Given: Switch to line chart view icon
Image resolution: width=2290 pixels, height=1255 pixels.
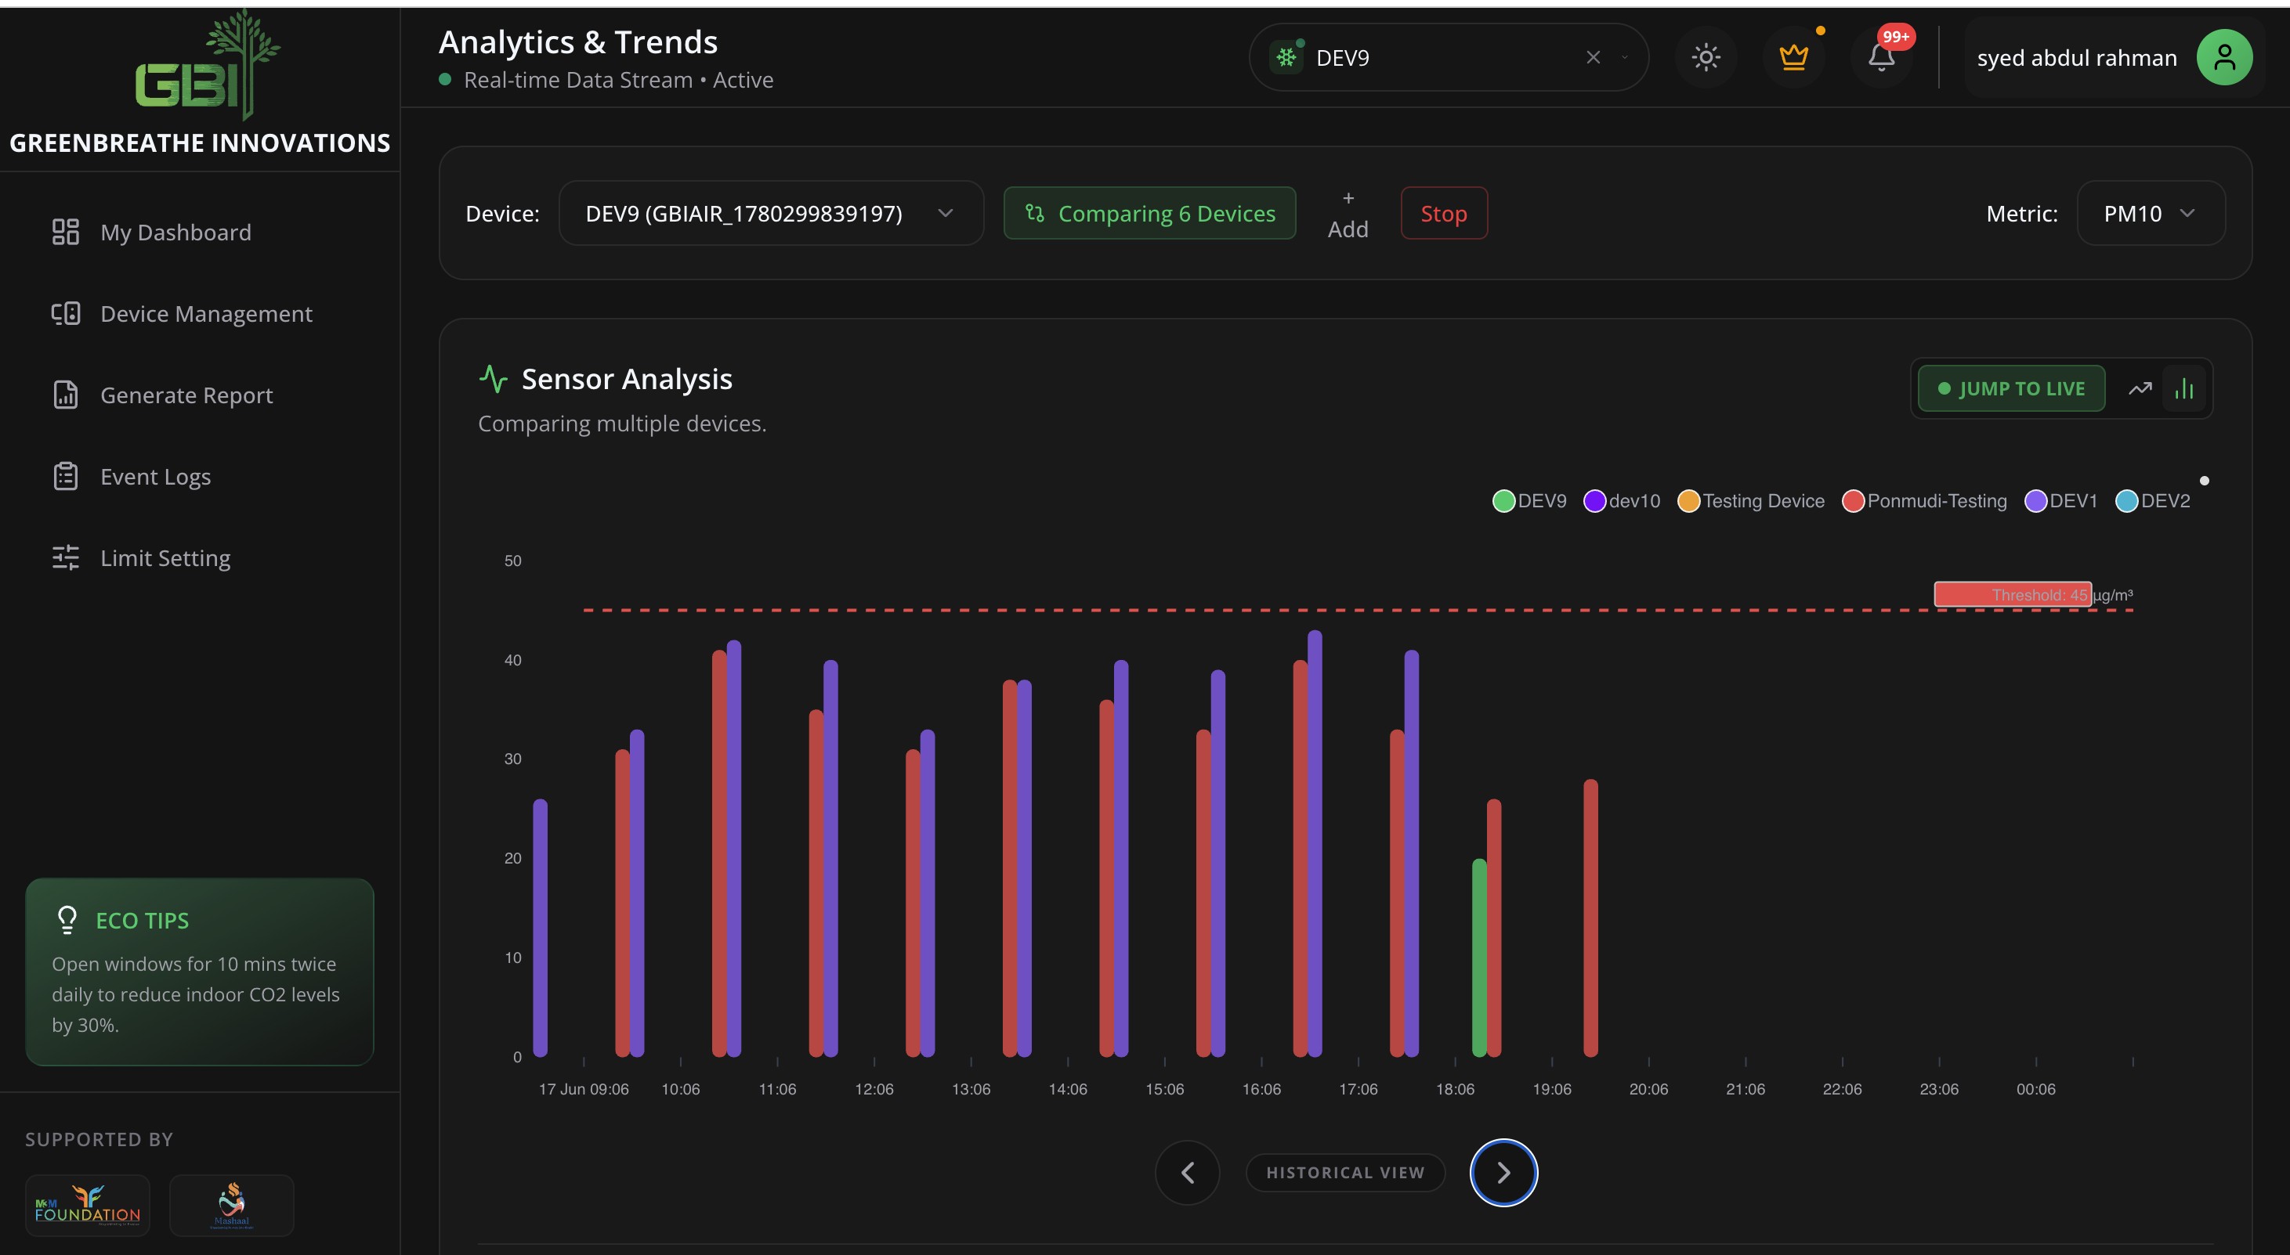Looking at the screenshot, I should (2140, 388).
